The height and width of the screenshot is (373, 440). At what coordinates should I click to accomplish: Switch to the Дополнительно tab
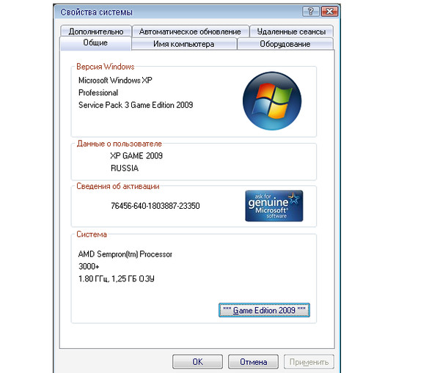96,32
